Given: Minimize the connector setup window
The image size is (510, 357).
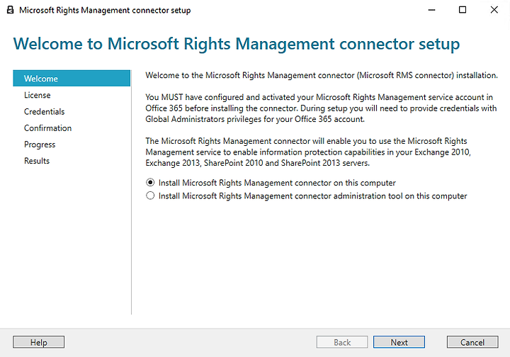Looking at the screenshot, I should click(x=431, y=10).
